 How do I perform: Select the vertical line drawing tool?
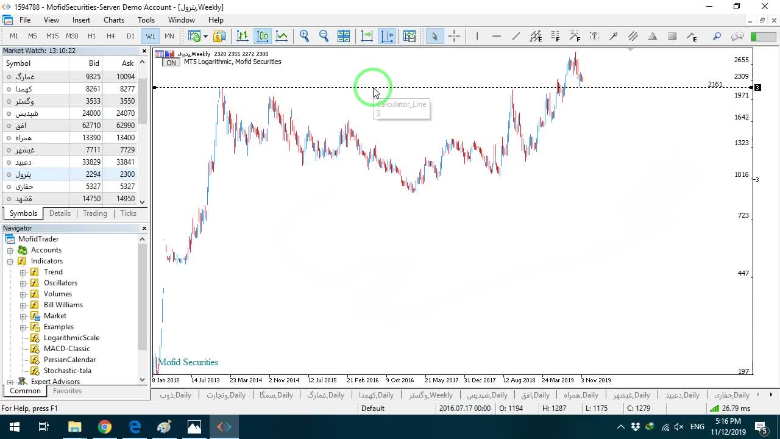click(x=477, y=36)
